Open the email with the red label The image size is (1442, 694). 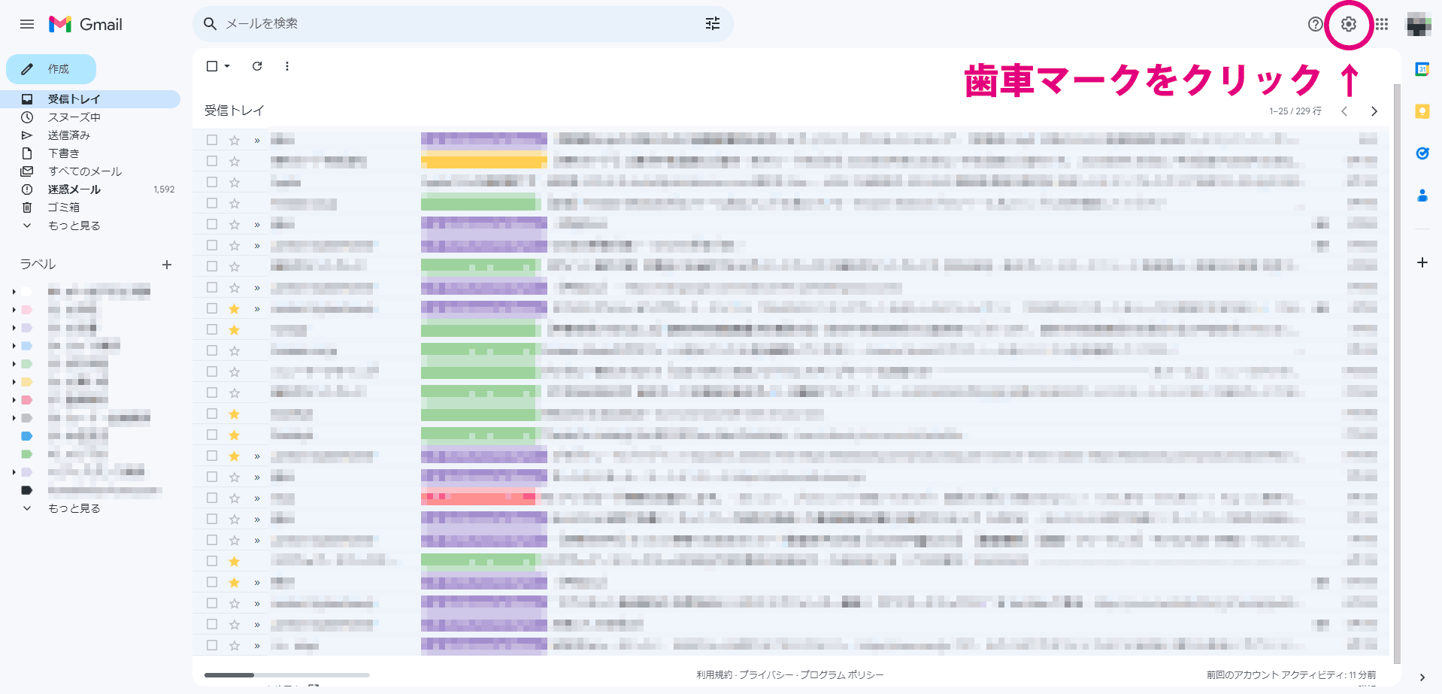tap(789, 498)
